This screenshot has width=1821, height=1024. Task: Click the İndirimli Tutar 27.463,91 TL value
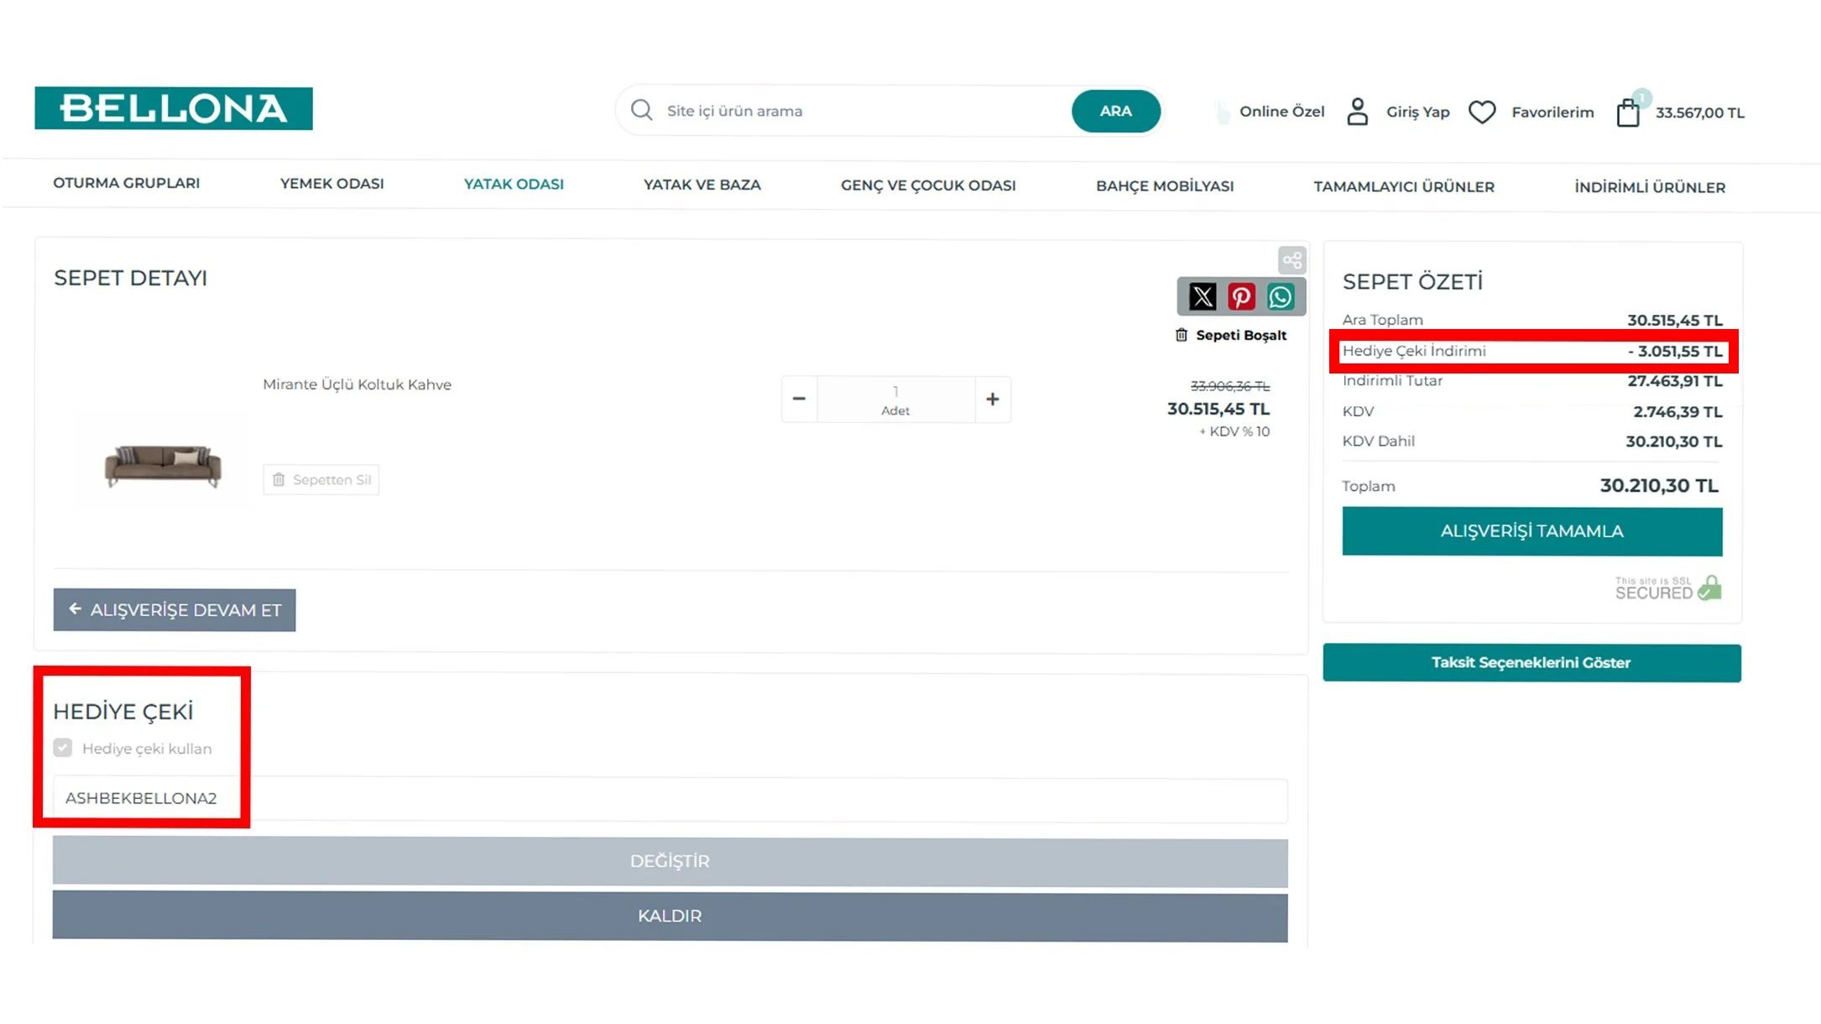point(1675,381)
